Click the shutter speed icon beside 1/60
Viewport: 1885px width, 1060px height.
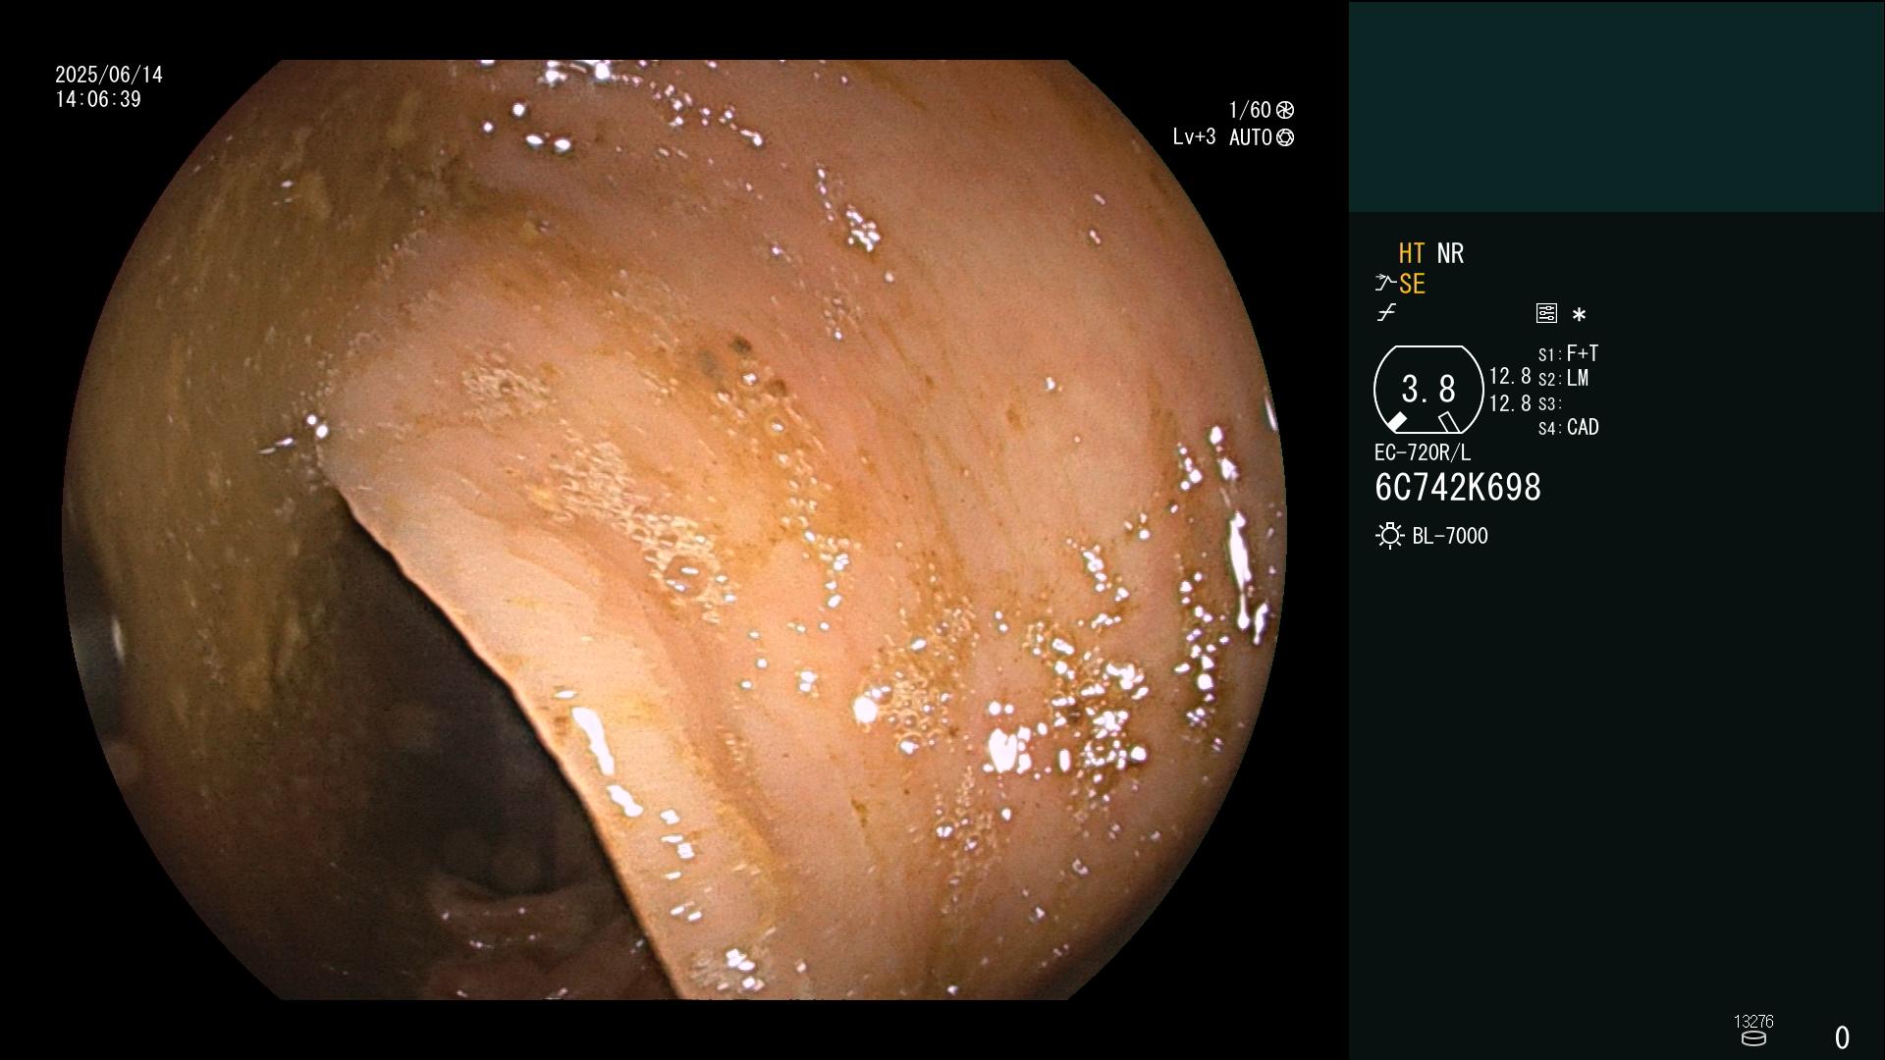(1285, 110)
